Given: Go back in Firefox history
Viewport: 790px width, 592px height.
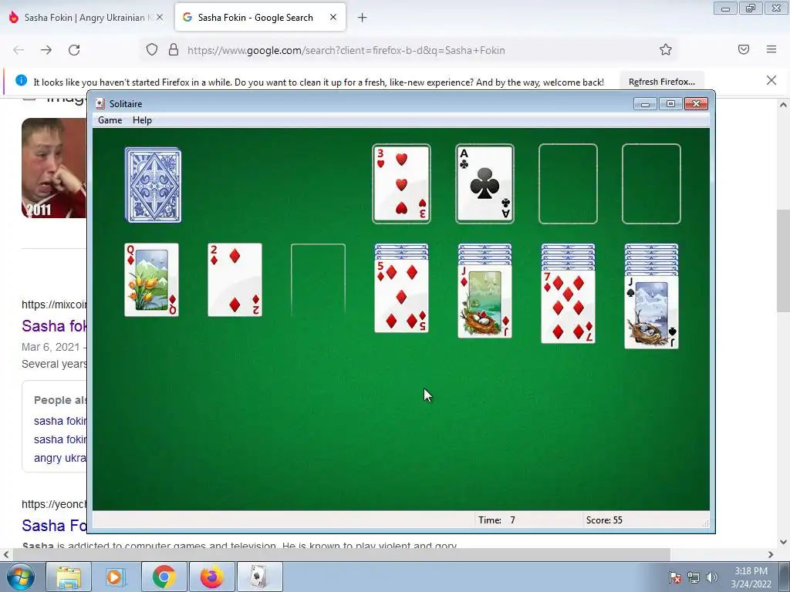Looking at the screenshot, I should pos(19,50).
